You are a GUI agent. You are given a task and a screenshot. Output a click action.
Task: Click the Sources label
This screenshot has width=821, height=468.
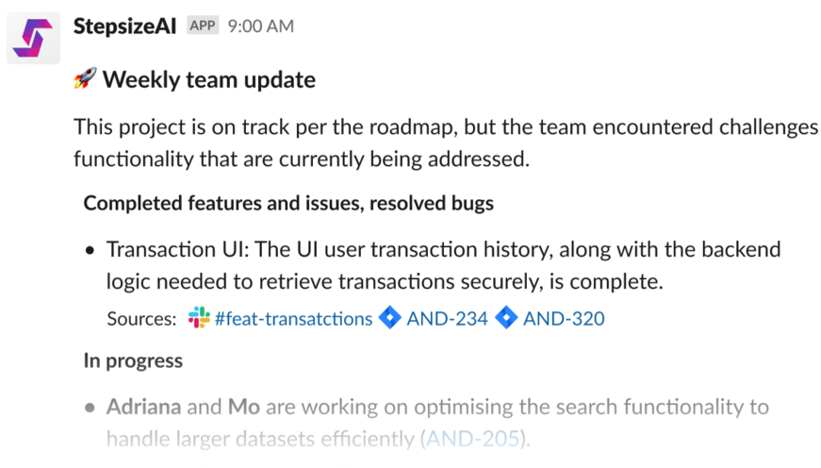point(141,318)
